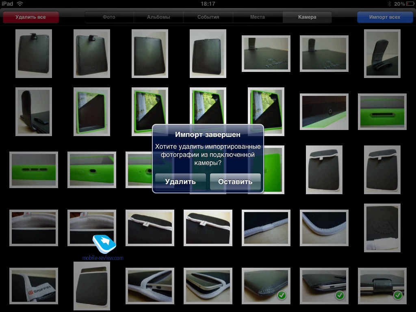
Task: Select green case photo with single oval opening
Action: [x=92, y=170]
